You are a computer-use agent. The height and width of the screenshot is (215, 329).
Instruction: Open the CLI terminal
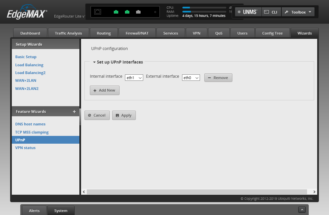[271, 12]
